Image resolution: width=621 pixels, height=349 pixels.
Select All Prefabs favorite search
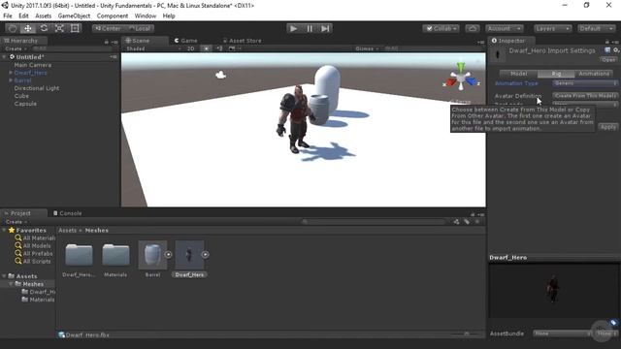(34, 254)
